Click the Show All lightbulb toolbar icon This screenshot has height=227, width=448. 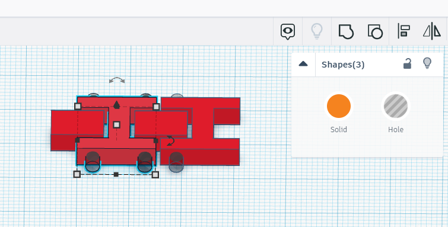pyautogui.click(x=317, y=31)
